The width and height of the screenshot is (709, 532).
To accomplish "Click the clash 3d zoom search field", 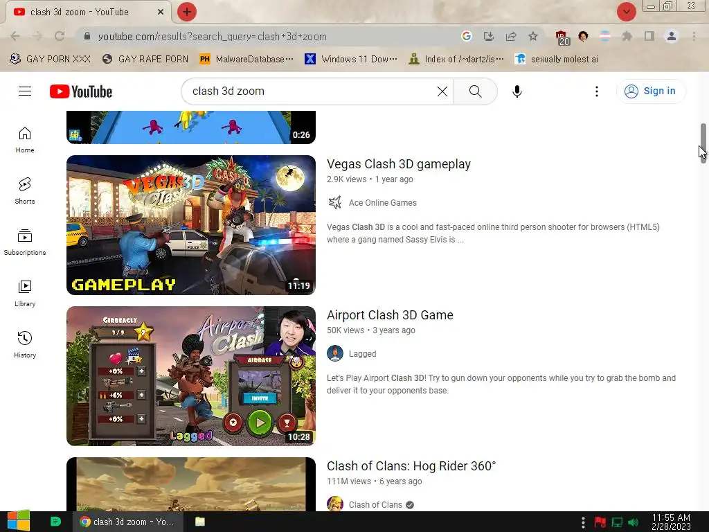I will tap(312, 91).
